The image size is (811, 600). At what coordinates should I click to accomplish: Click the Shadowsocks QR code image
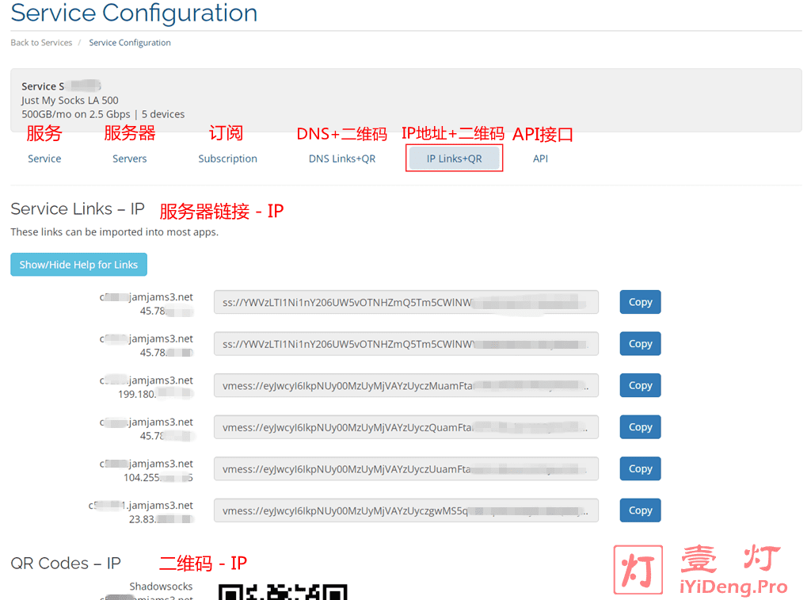coord(283,592)
